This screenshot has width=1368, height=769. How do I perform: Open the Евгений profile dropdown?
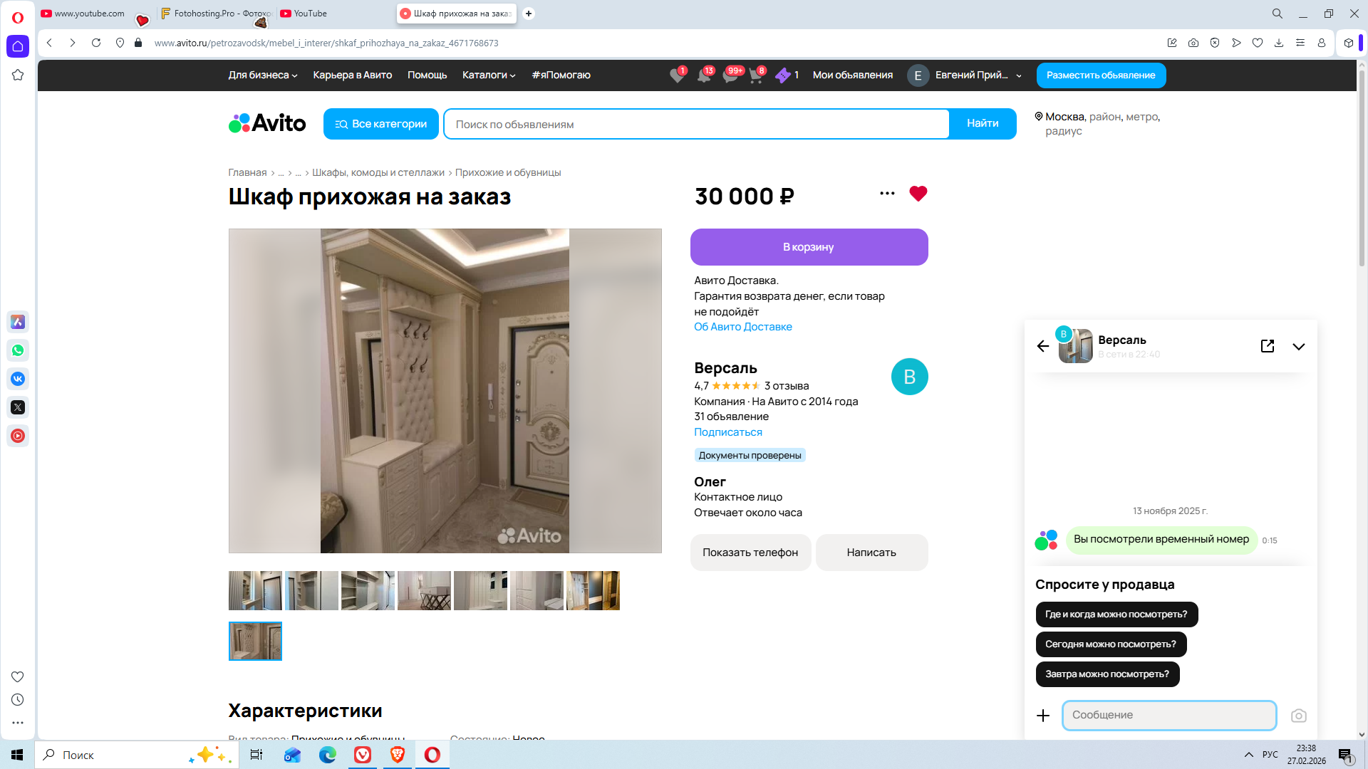click(965, 75)
